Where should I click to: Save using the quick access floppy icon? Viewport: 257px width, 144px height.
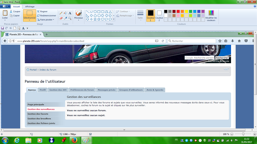coord(3,28)
